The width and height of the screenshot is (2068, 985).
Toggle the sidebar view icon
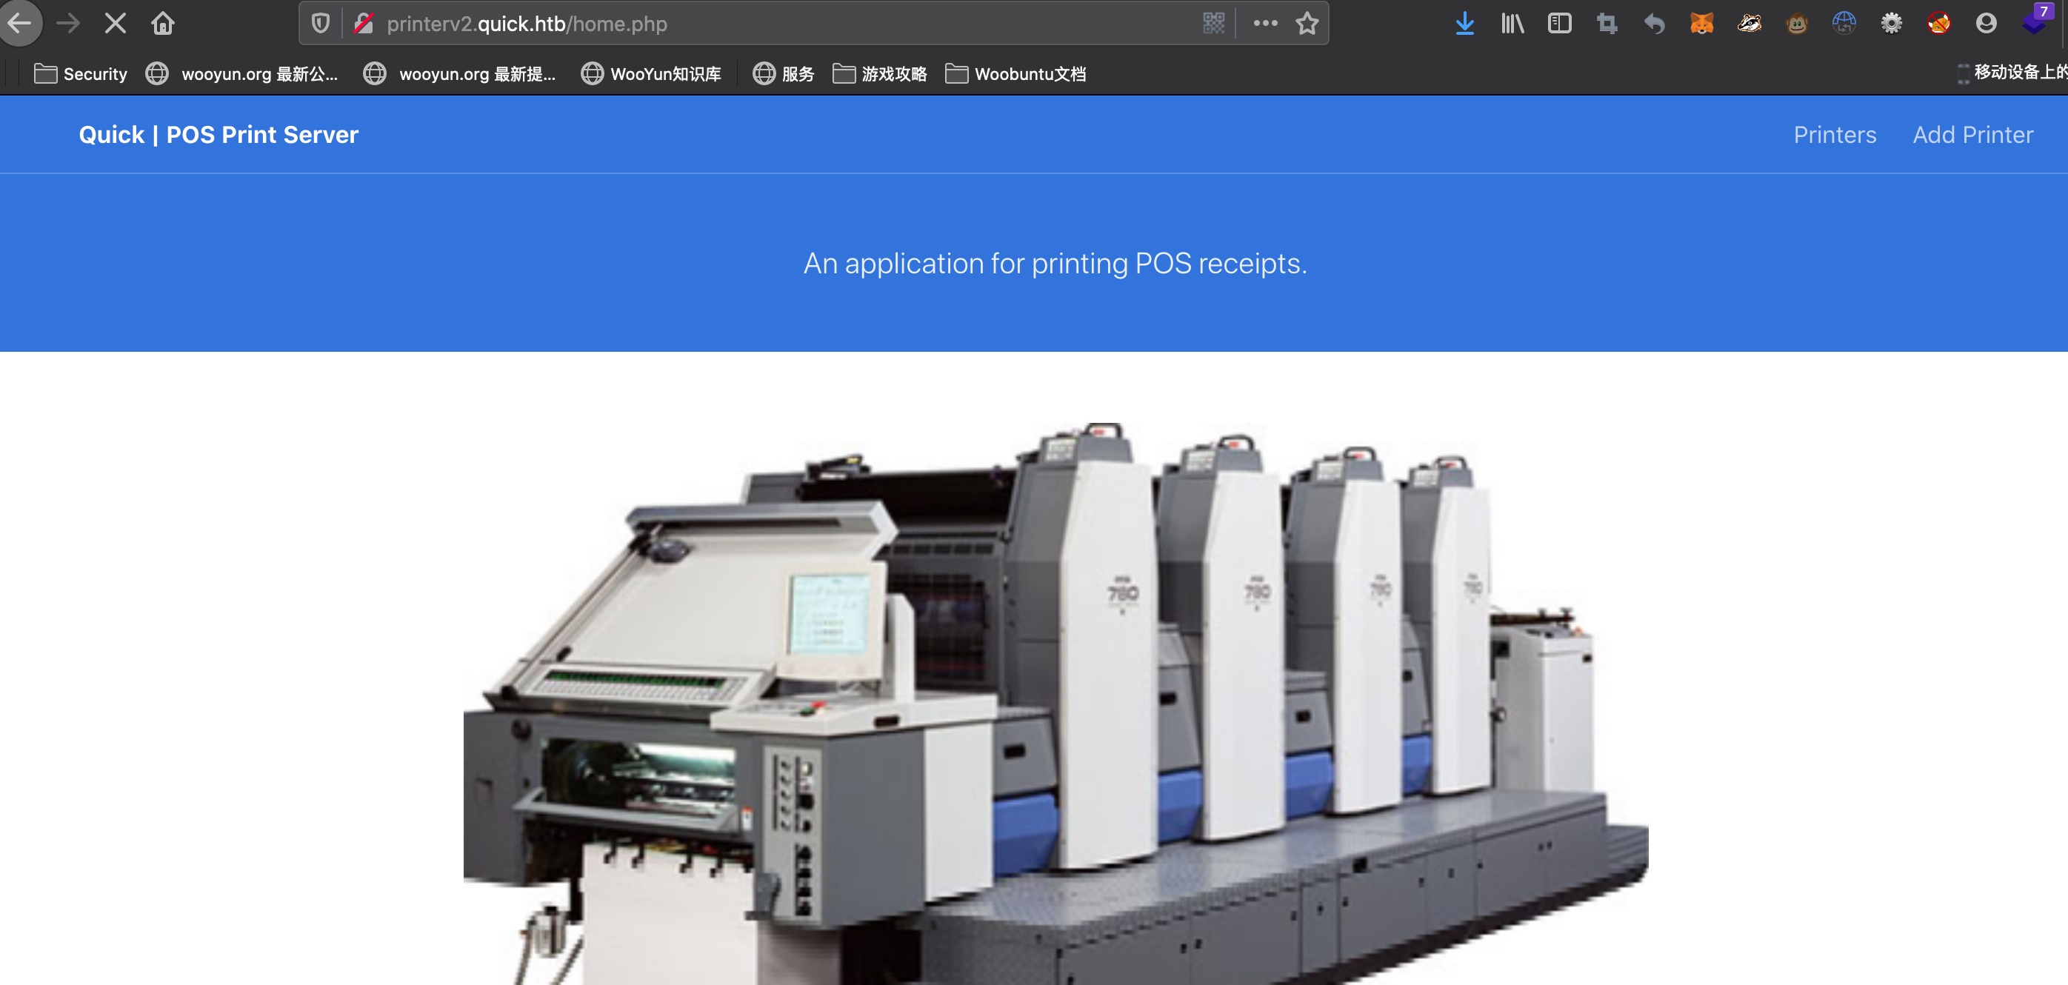point(1559,23)
